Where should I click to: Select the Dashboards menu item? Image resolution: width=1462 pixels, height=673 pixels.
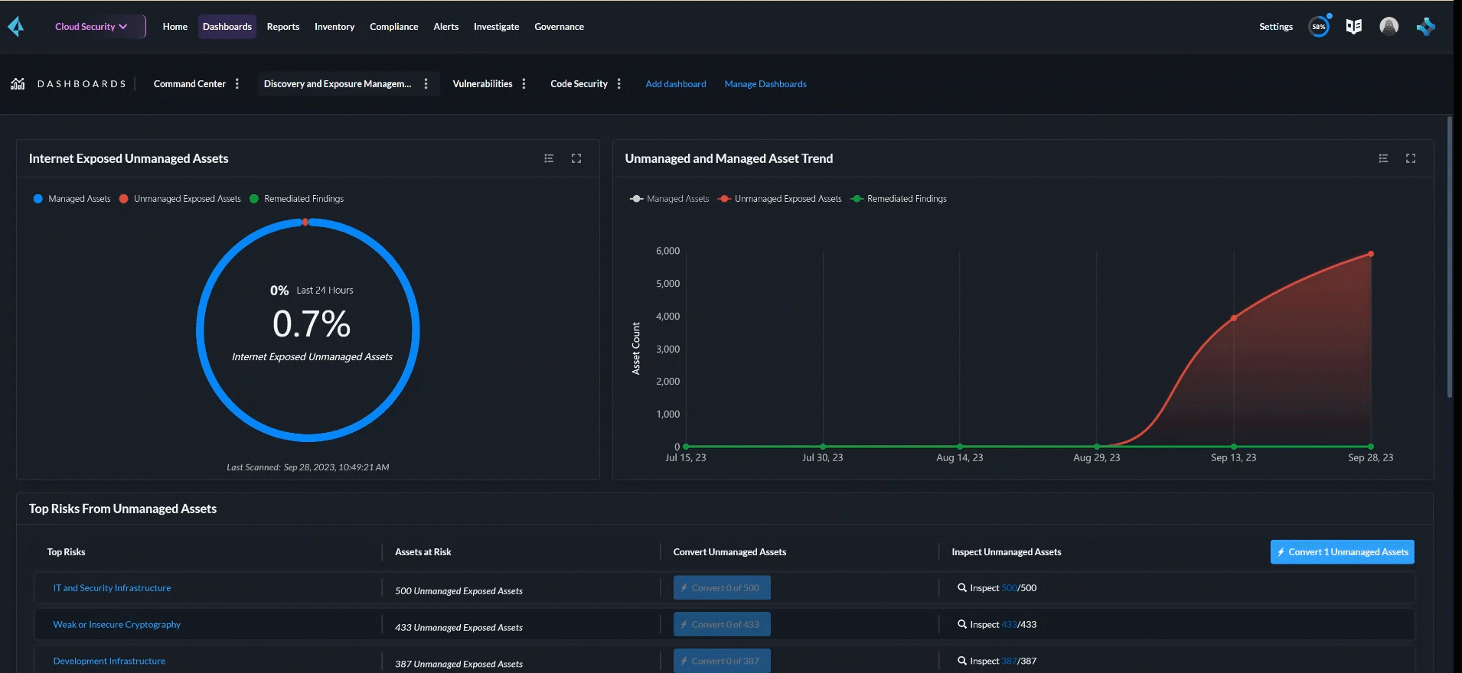[x=227, y=27]
